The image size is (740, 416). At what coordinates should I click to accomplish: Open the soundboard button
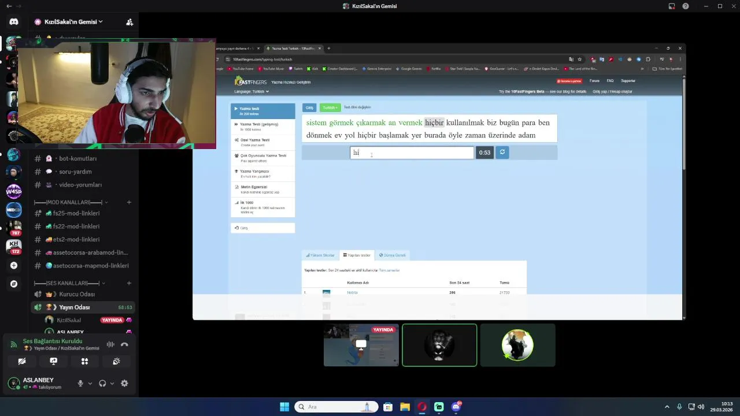coord(116,361)
